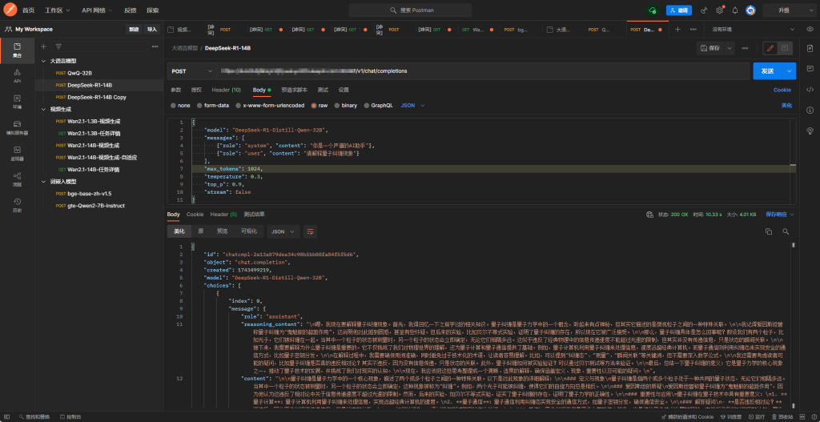
Task: Switch to the pencil edit mode icon
Action: coord(770,48)
